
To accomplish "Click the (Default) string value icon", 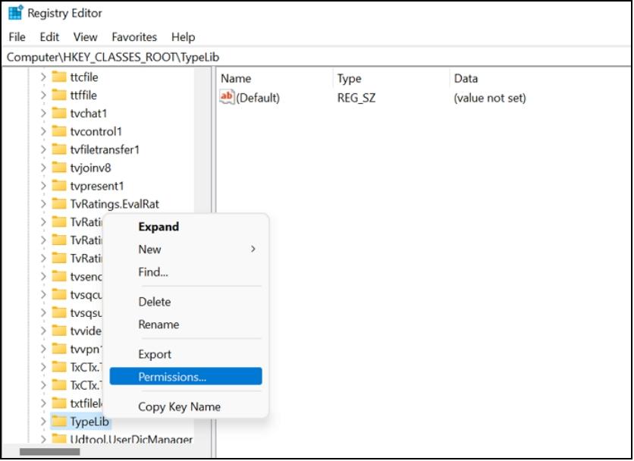I will [x=227, y=97].
